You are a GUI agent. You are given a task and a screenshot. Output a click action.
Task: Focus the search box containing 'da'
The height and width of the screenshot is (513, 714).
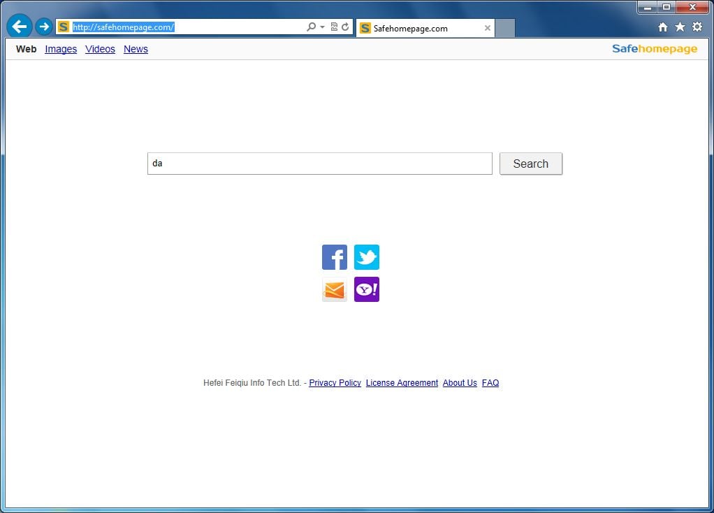click(320, 164)
